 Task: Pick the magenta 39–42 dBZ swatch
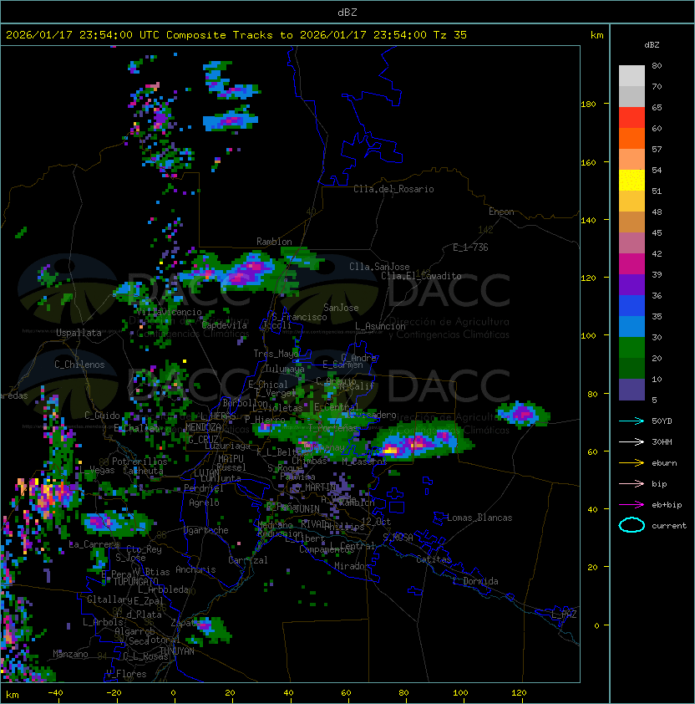[632, 264]
